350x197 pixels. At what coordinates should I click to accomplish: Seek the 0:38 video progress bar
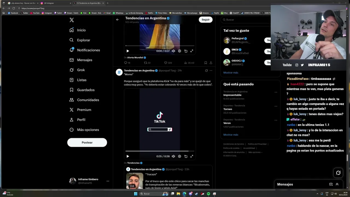click(160, 151)
